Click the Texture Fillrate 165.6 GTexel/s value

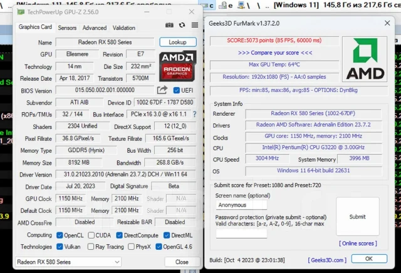tap(171, 138)
